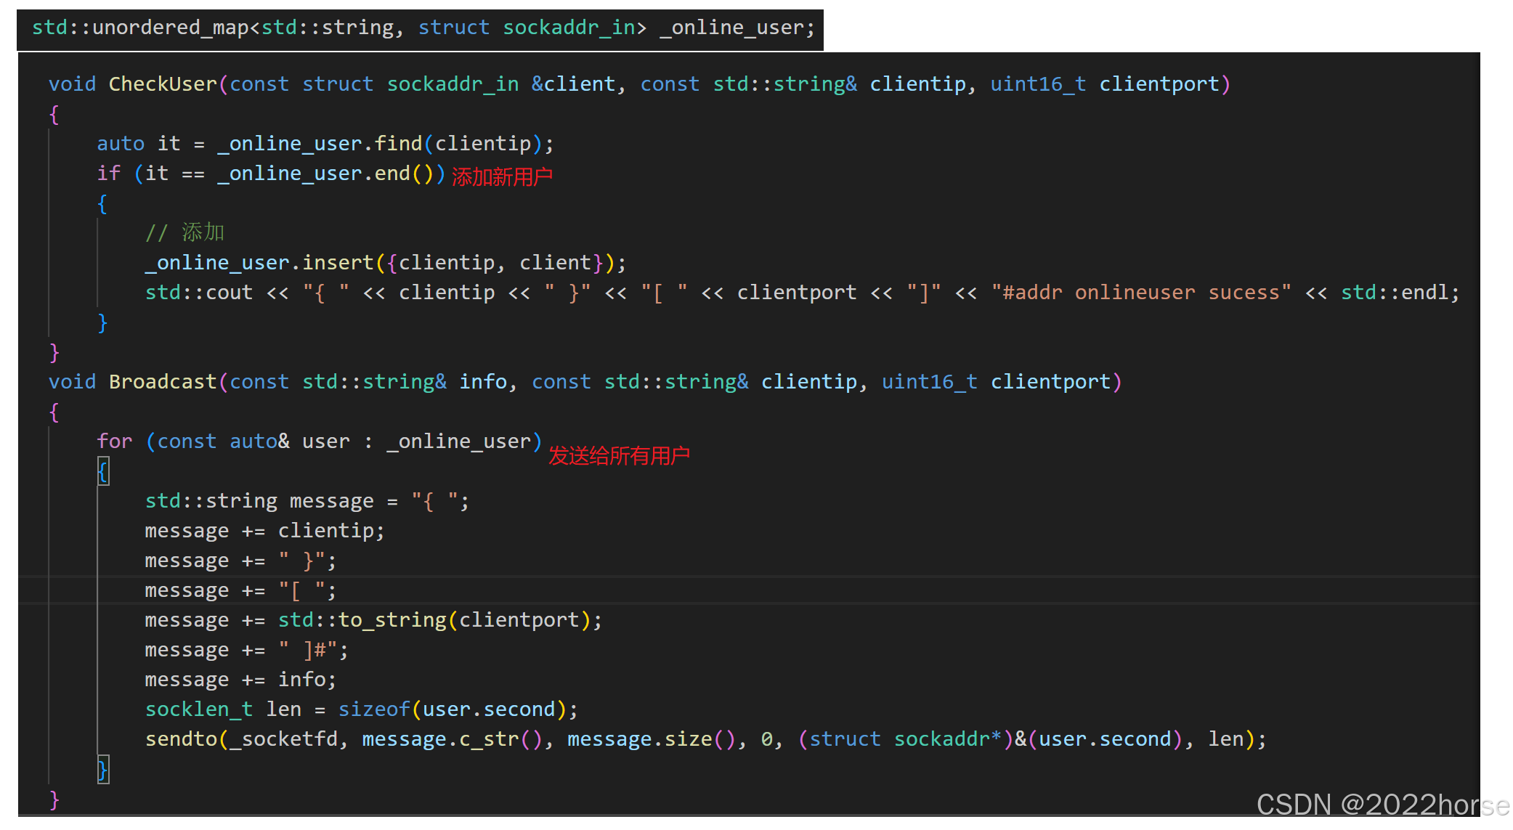Click the line 'message += " ]#";'
The image size is (1513, 830).
246,650
